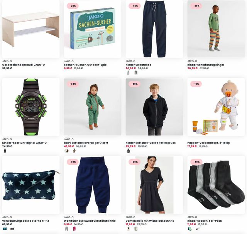This screenshot has width=247, height=234.
Task: Open Garderobenbank Rudi JAKO-O product title
Action: pyautogui.click(x=24, y=65)
